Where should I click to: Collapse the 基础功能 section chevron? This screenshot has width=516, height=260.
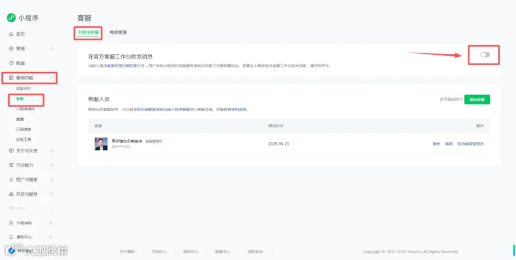(52, 77)
